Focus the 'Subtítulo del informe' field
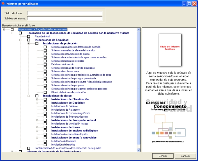The height and width of the screenshot is (161, 198). pos(65,18)
